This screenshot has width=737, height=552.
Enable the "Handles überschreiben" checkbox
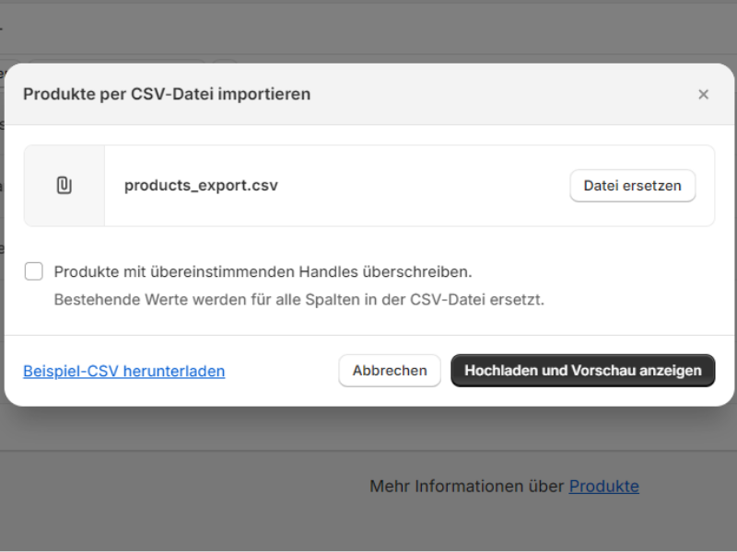pyautogui.click(x=34, y=270)
